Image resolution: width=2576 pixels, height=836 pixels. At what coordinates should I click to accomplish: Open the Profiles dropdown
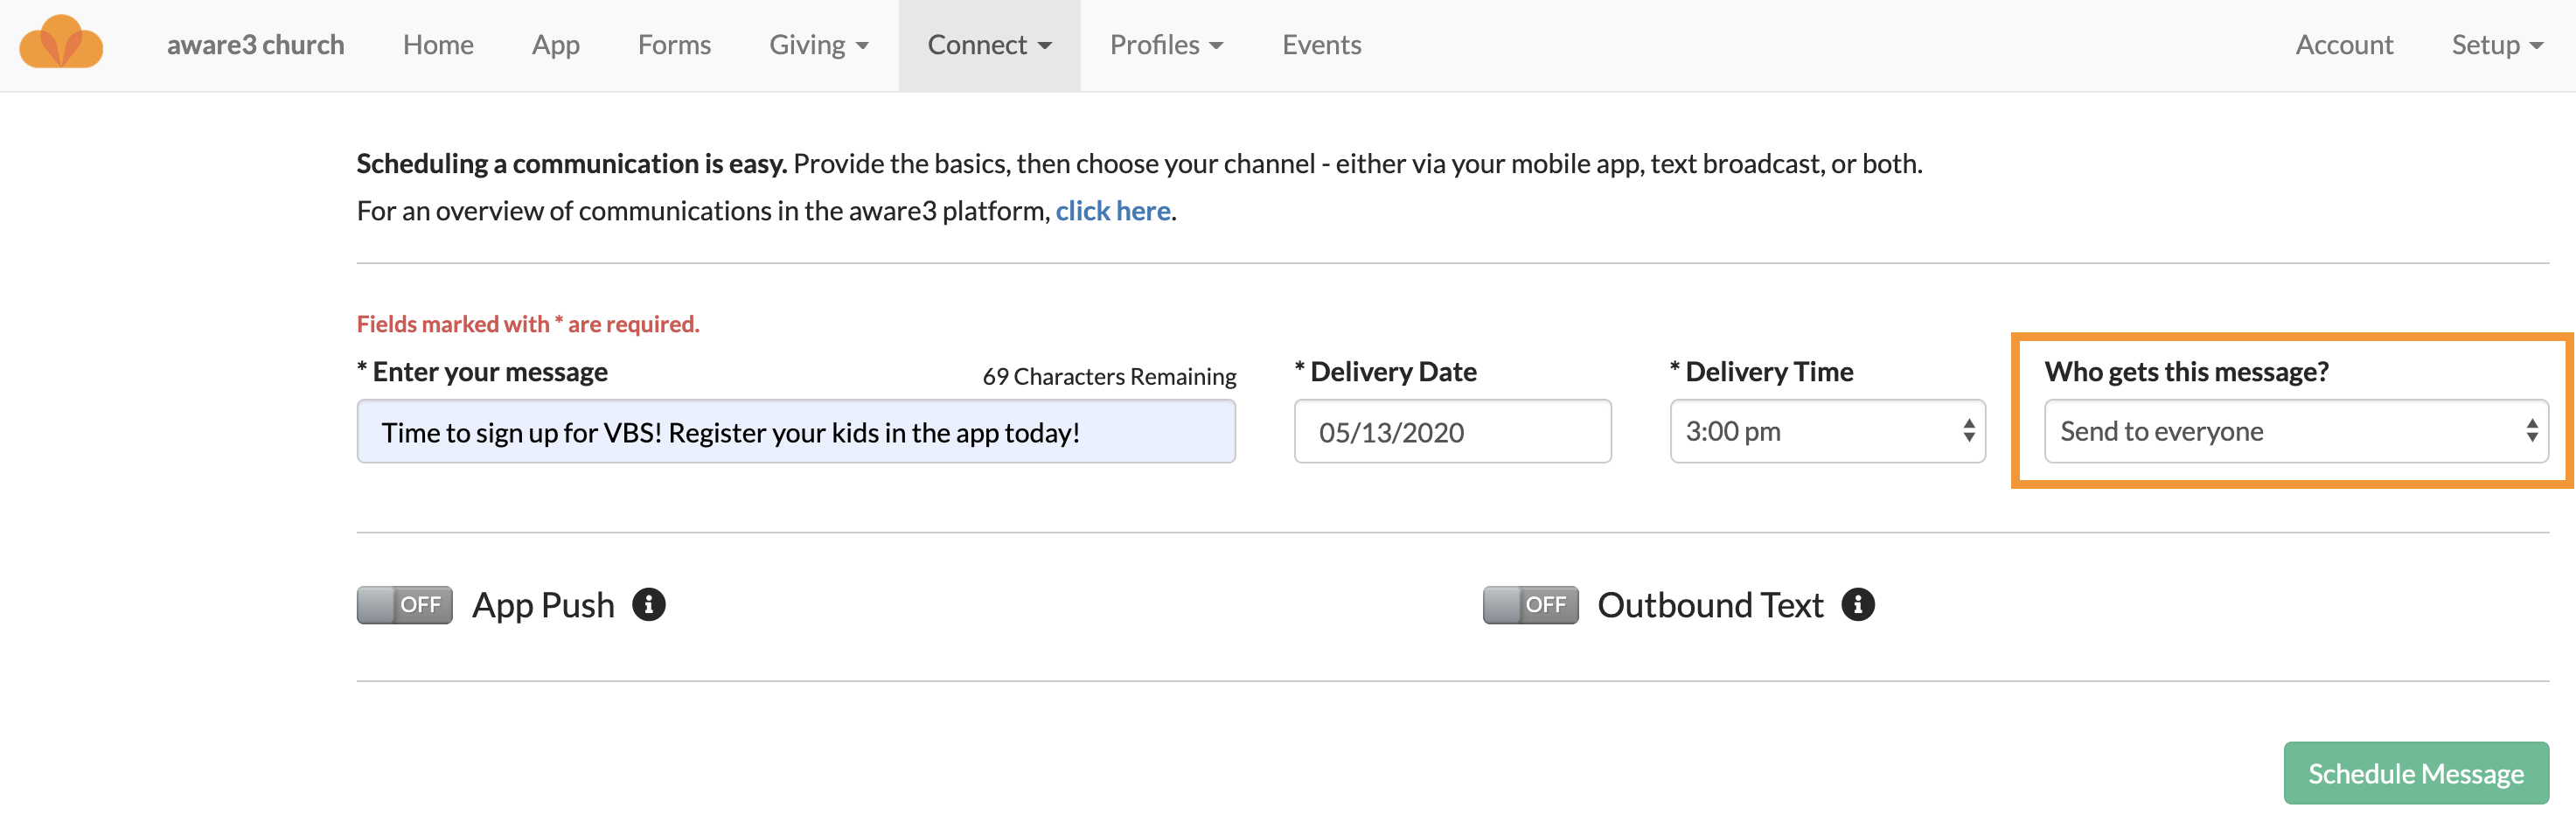coord(1166,44)
